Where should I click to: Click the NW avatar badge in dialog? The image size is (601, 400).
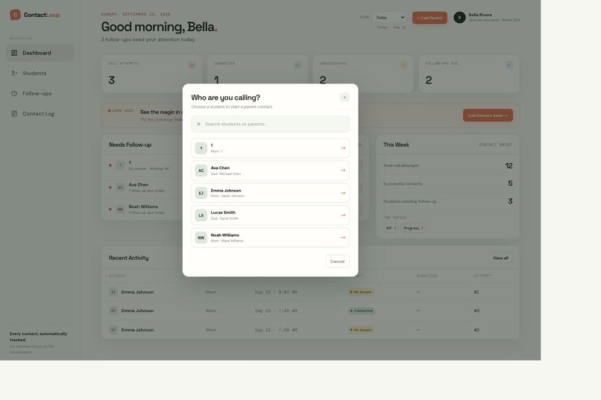click(201, 238)
